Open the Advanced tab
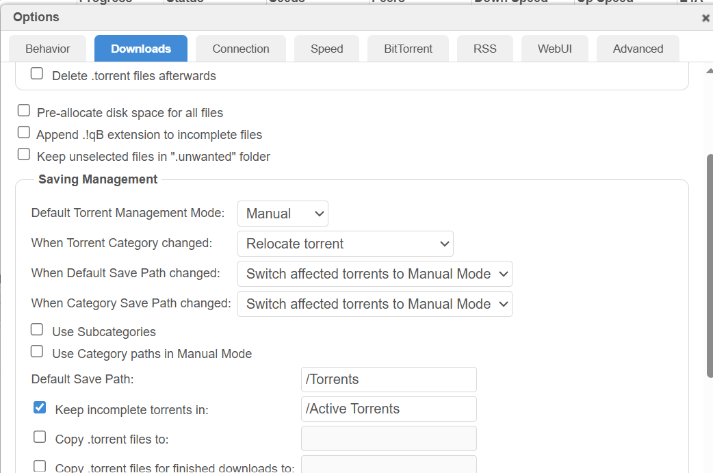The image size is (713, 473). click(638, 49)
